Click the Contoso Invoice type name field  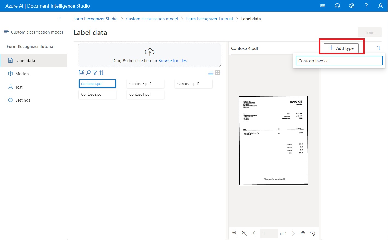(339, 61)
